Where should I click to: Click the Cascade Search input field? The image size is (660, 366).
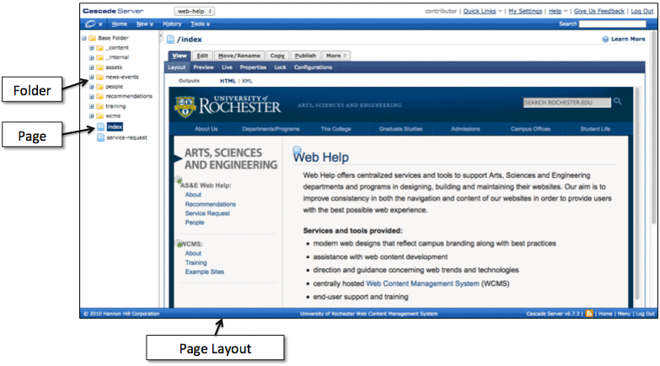click(x=613, y=24)
